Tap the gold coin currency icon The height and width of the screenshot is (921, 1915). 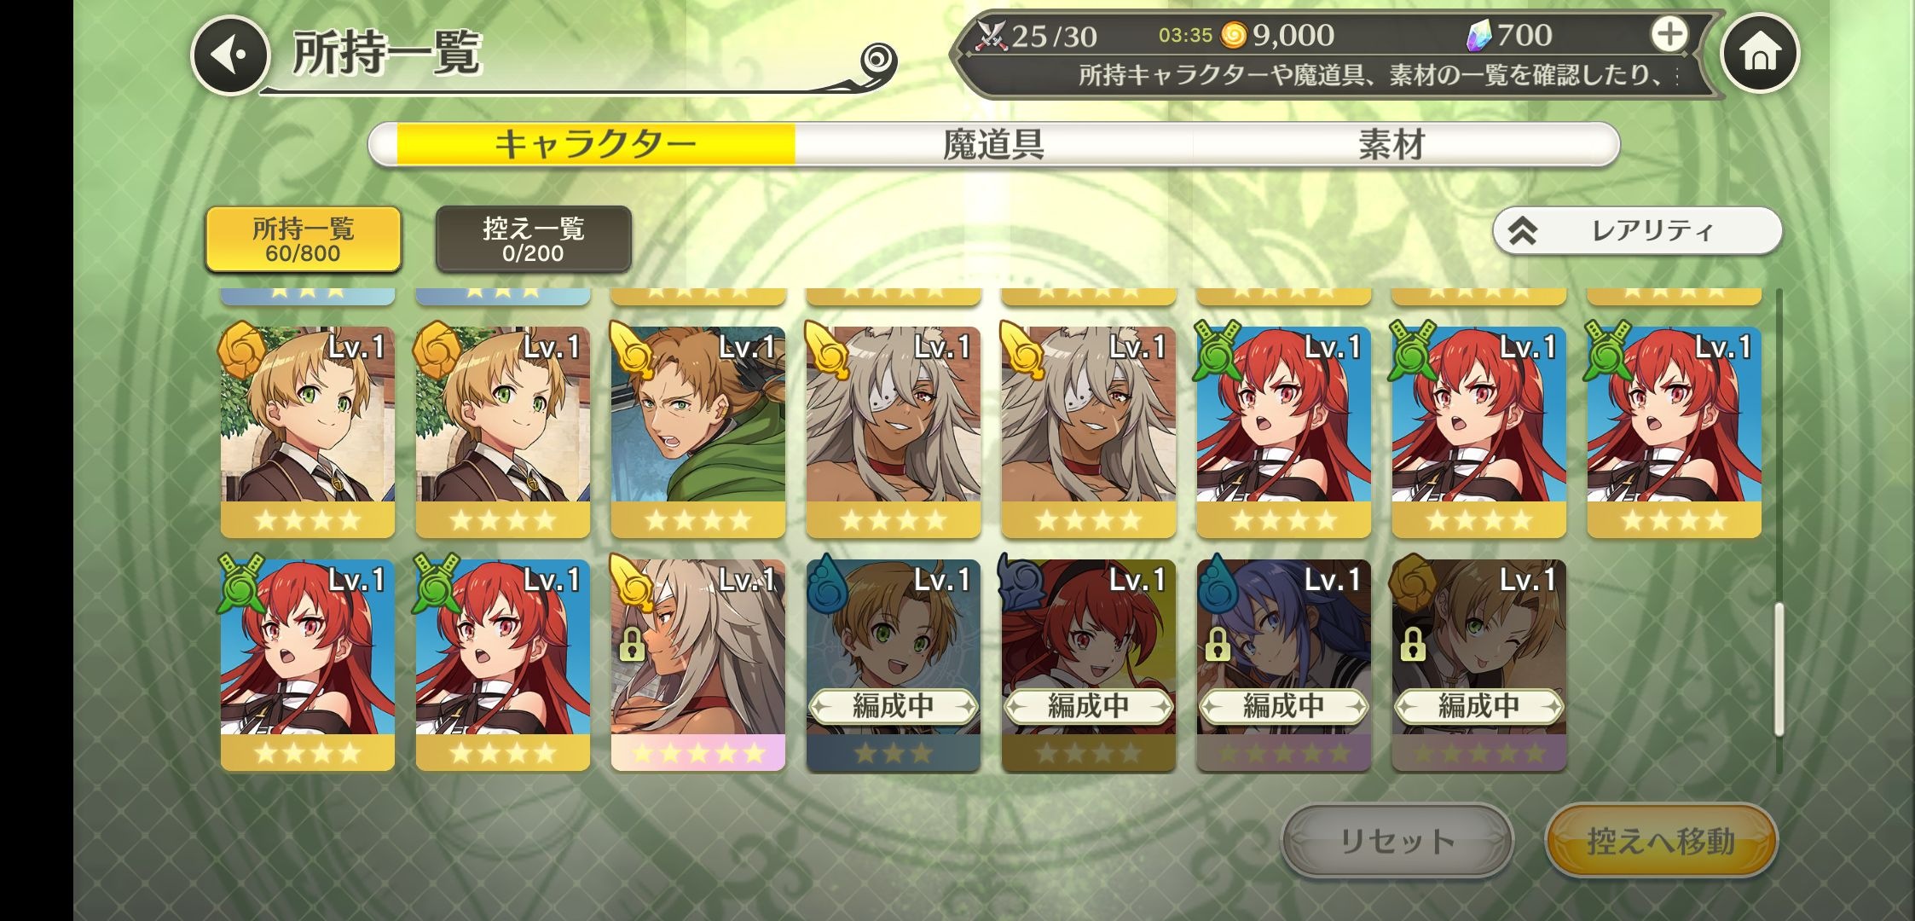[1234, 35]
